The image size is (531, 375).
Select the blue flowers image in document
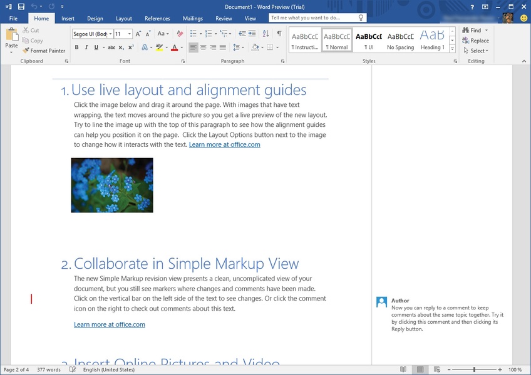click(x=112, y=185)
